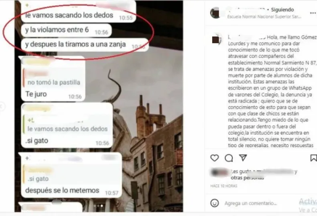317x216 pixels.
Task: Share post via paper plane icon
Action: click(243, 157)
